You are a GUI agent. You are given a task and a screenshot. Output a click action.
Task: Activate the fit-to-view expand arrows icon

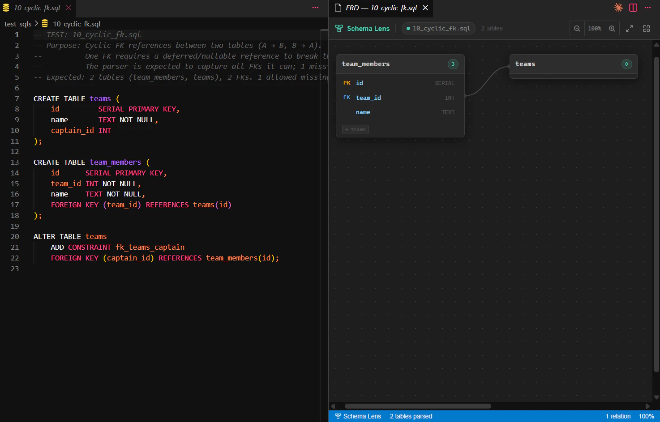629,28
